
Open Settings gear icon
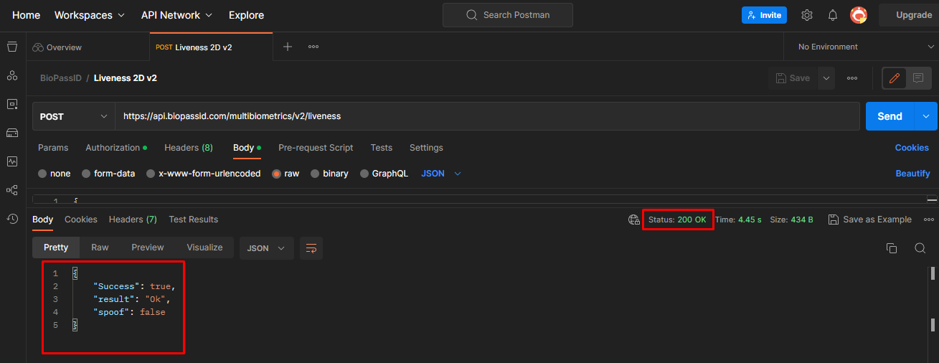click(x=807, y=15)
